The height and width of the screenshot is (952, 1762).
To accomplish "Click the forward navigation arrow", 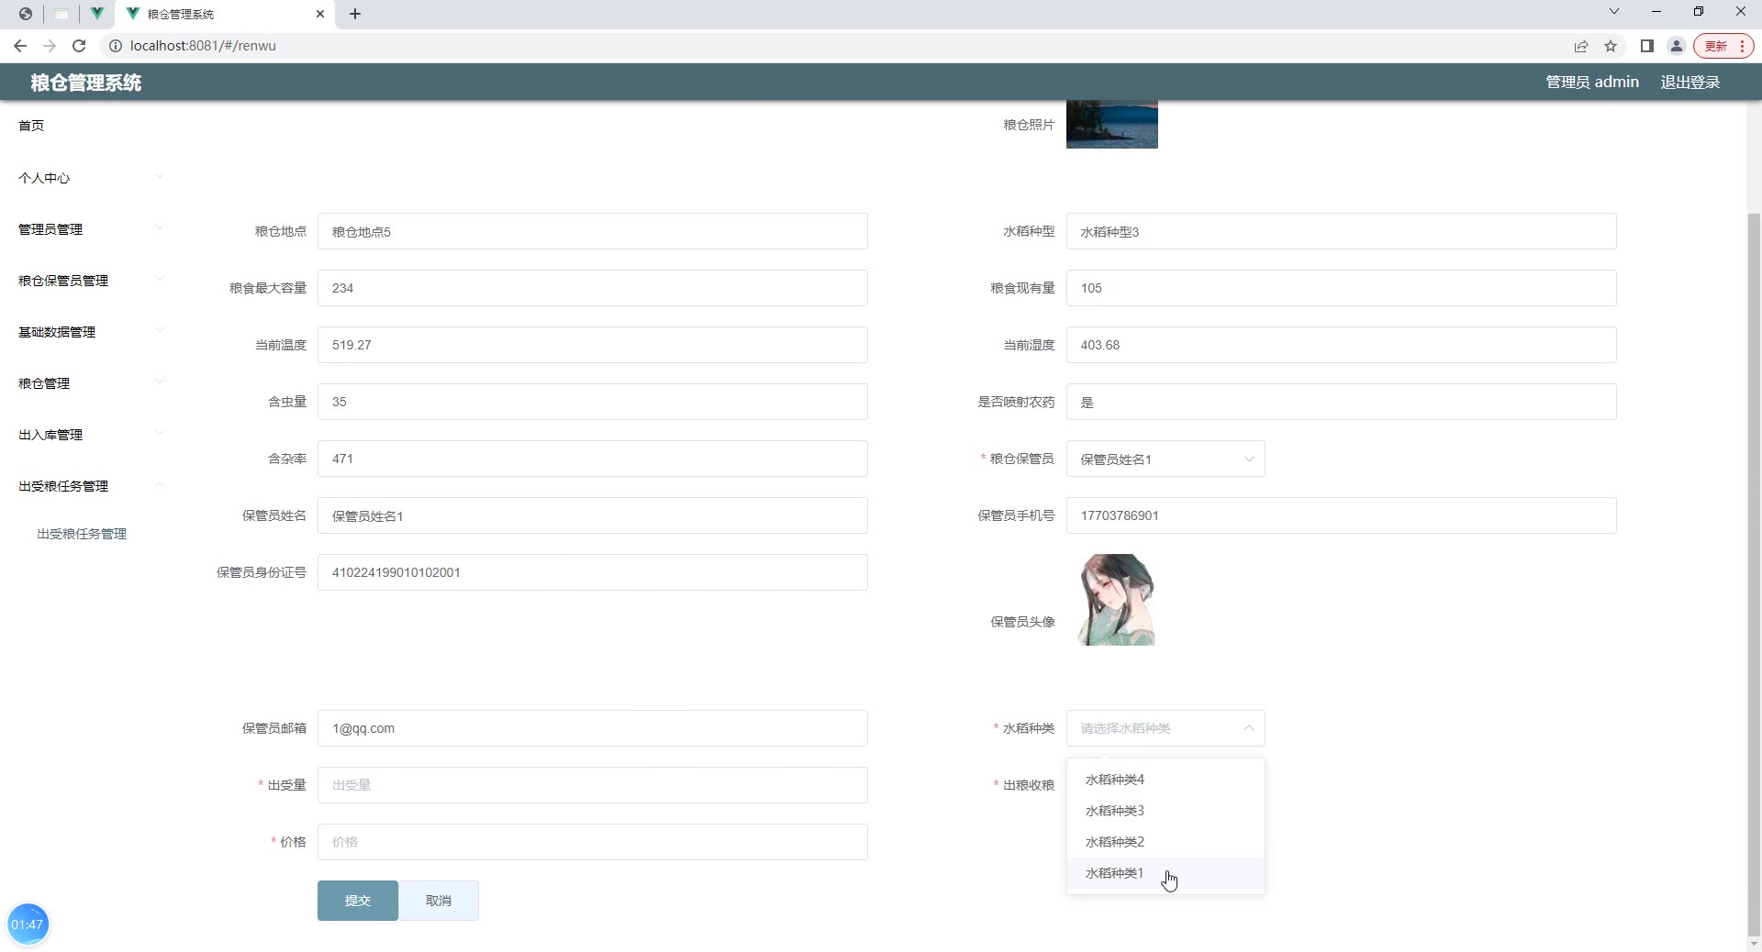I will [50, 46].
